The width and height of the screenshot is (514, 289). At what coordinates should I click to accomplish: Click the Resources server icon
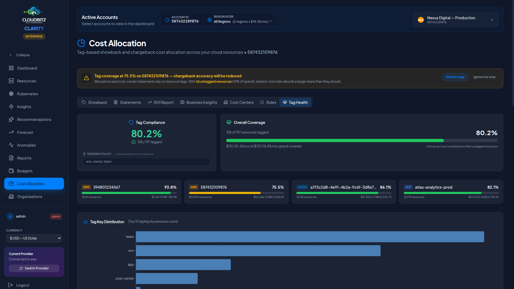point(11,81)
